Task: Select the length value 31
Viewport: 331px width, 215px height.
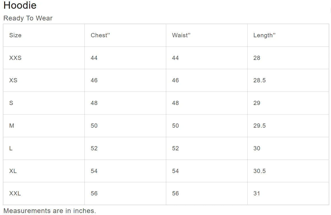Action: click(257, 193)
